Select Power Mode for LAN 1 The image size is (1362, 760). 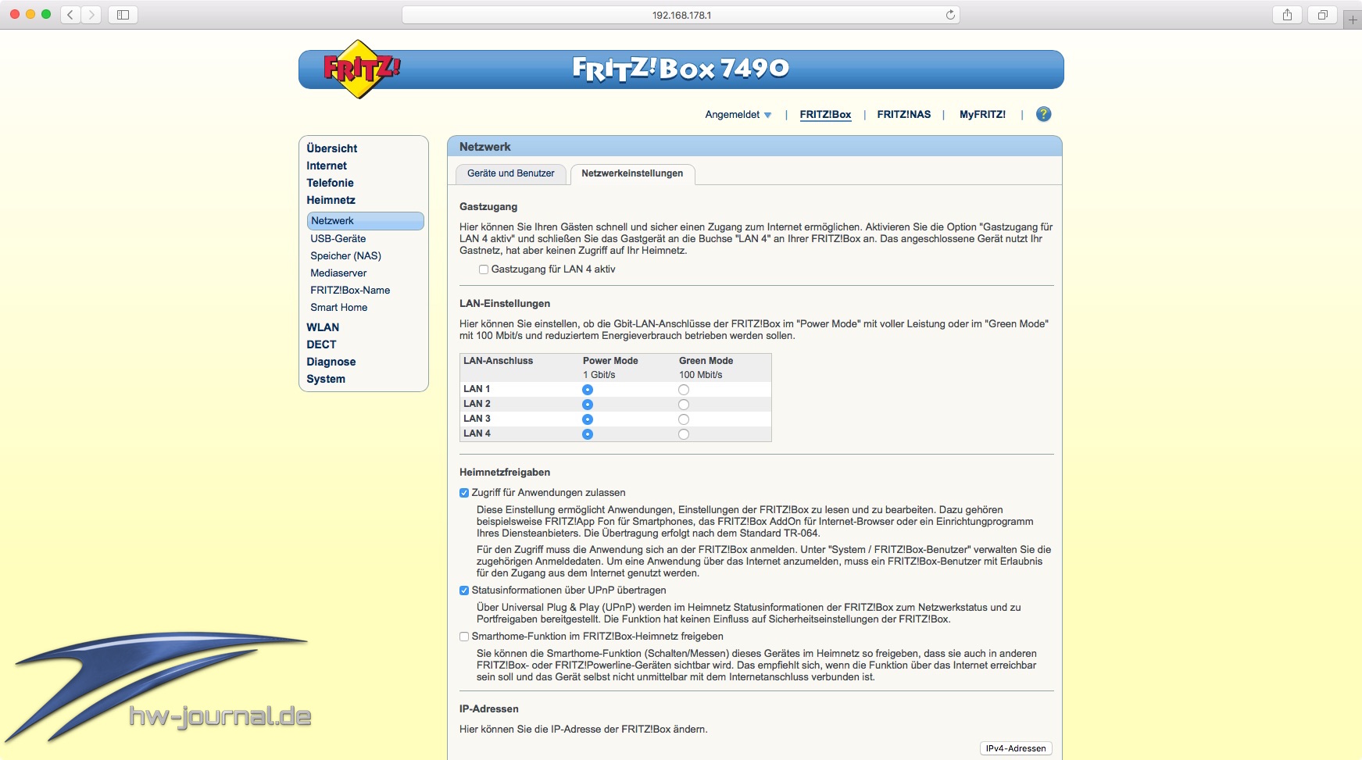588,390
